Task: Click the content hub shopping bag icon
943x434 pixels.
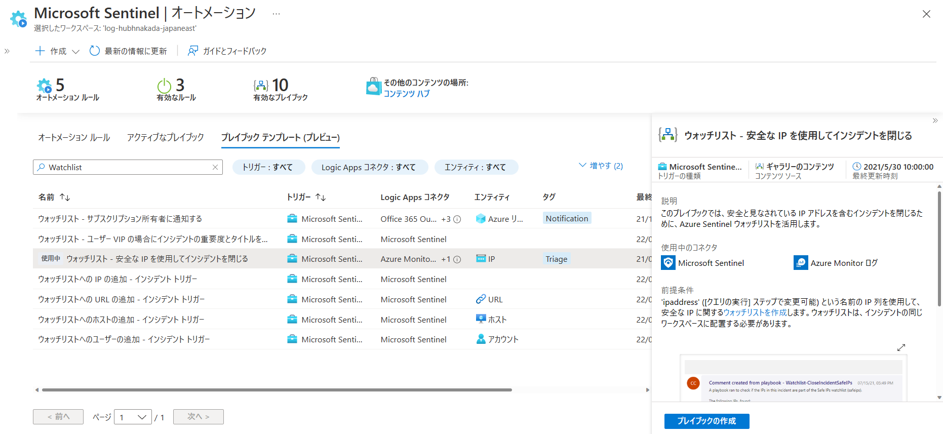Action: [x=373, y=86]
